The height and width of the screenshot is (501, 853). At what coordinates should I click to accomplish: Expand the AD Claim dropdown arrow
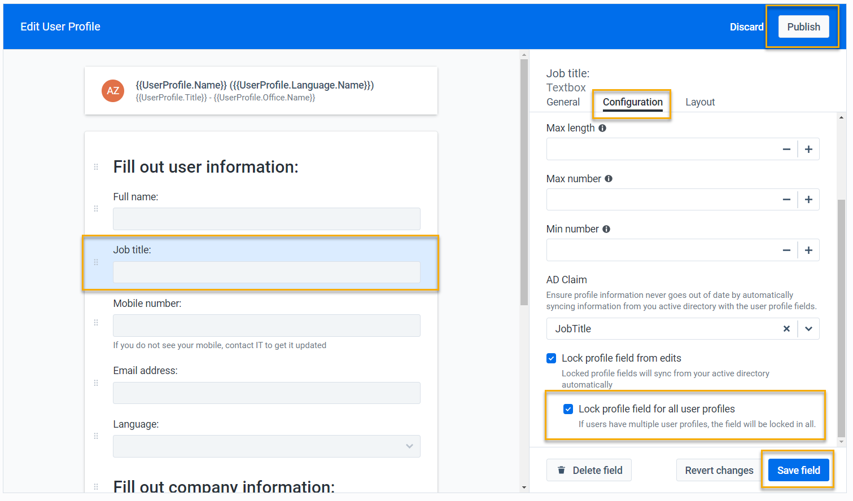pos(808,329)
